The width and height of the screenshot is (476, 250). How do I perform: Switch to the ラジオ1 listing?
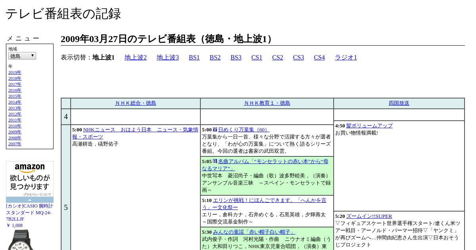coord(346,58)
